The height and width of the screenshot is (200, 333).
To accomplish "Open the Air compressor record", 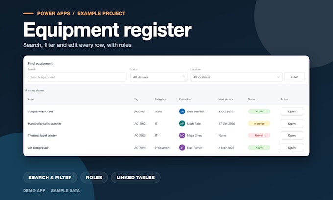I will [292, 148].
